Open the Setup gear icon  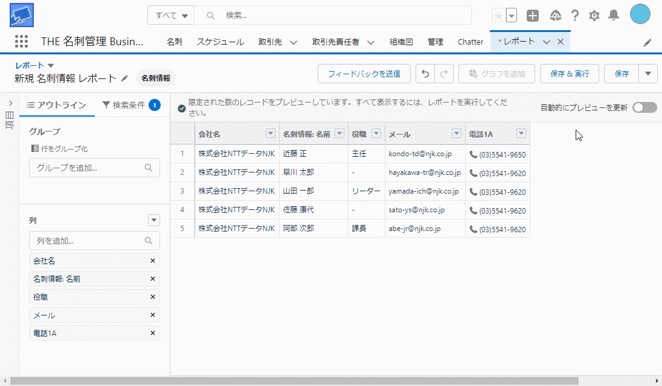click(x=594, y=16)
